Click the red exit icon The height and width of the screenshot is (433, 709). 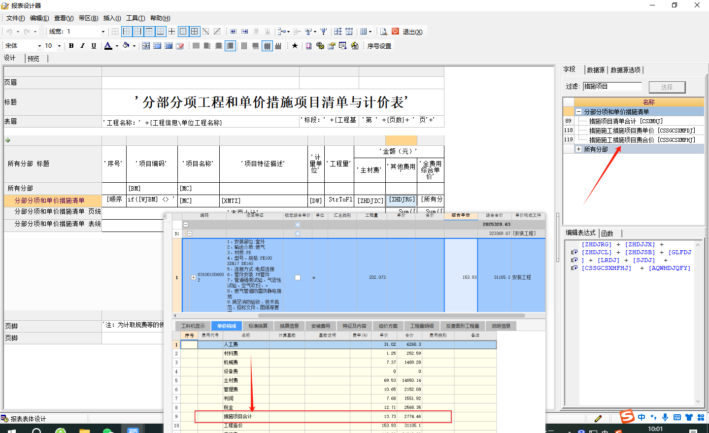[395, 31]
